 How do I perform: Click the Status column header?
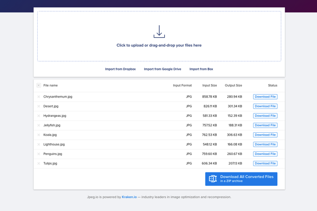click(272, 85)
